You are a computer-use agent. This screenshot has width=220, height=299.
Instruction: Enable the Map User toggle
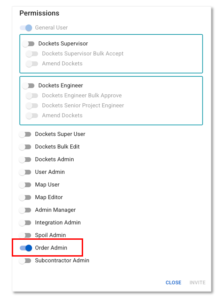point(26,185)
